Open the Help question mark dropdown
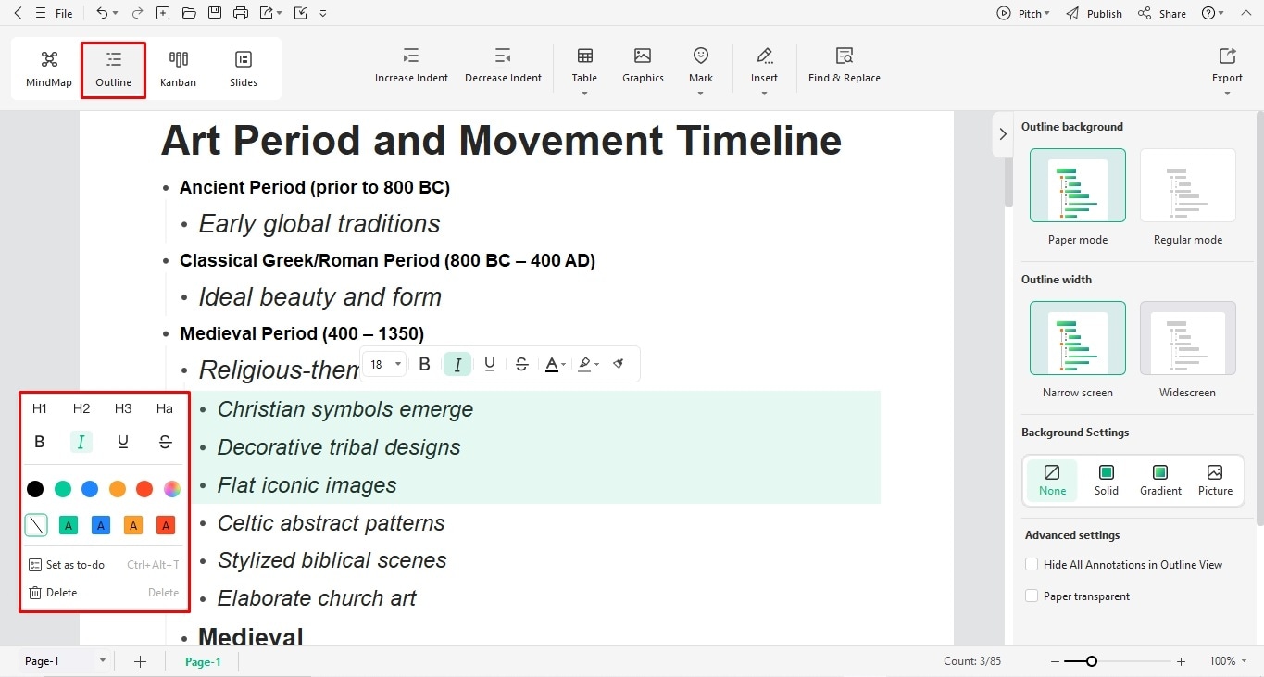This screenshot has height=677, width=1264. coord(1212,13)
